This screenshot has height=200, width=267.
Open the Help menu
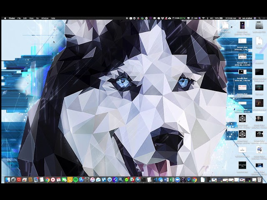(x=53, y=18)
